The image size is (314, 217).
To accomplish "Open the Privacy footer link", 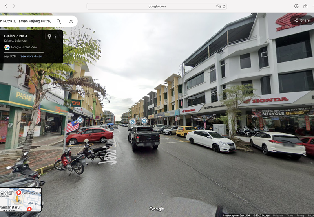I will point(300,215).
